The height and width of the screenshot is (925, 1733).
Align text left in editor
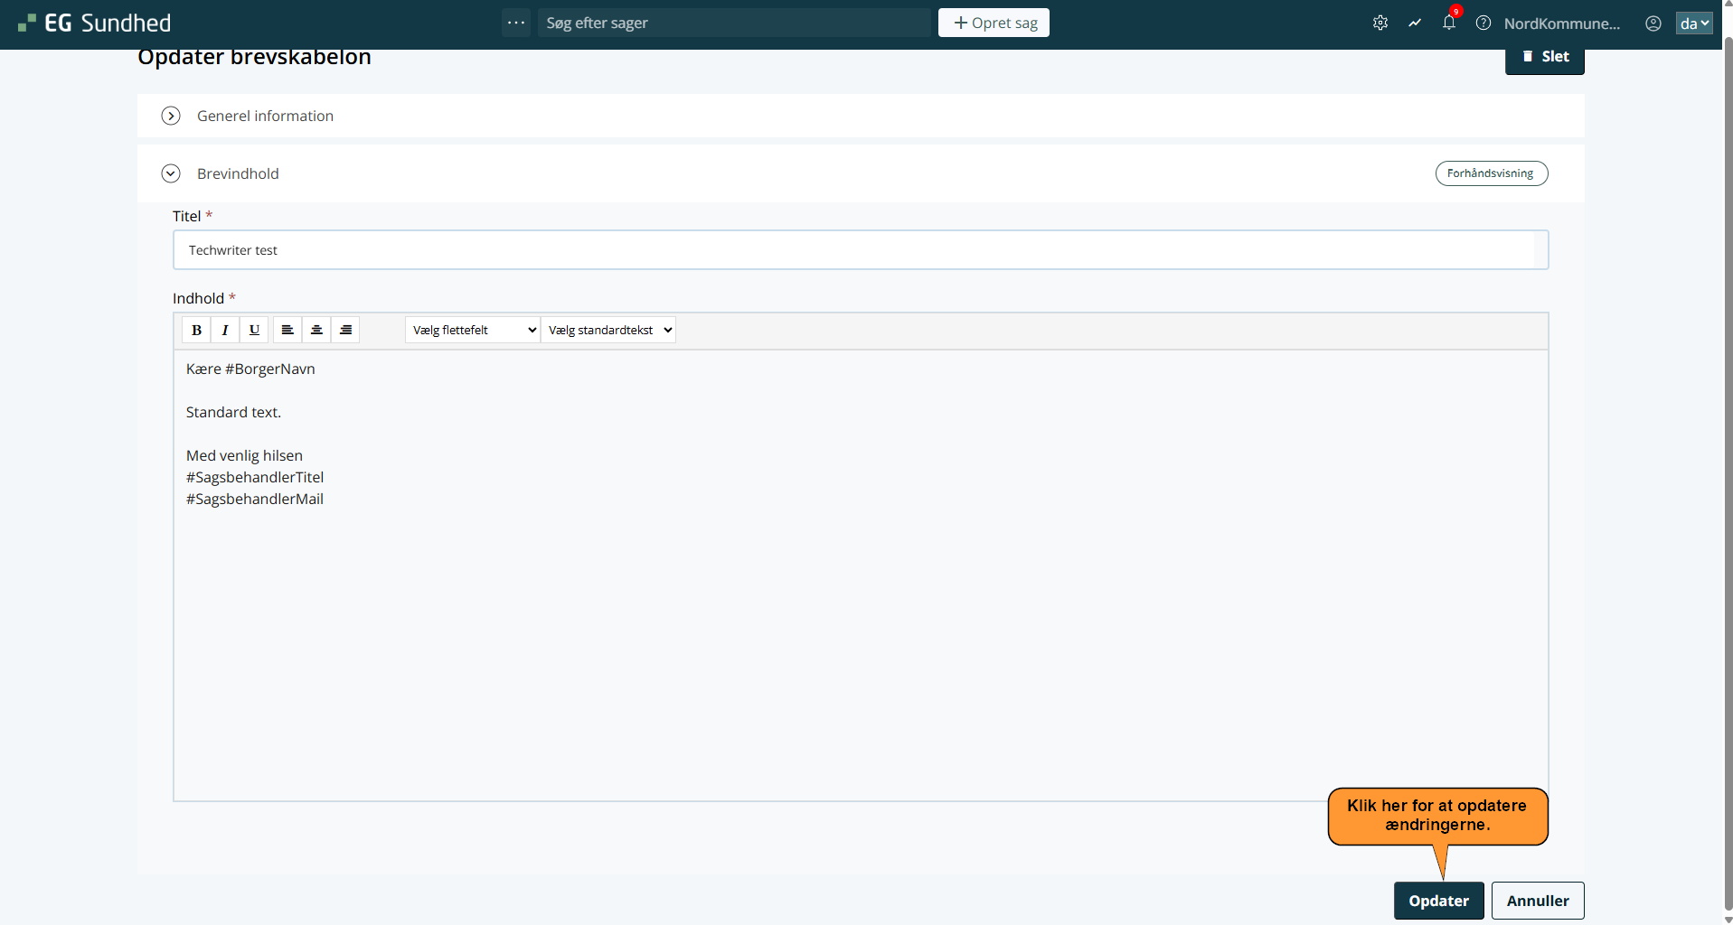point(287,330)
